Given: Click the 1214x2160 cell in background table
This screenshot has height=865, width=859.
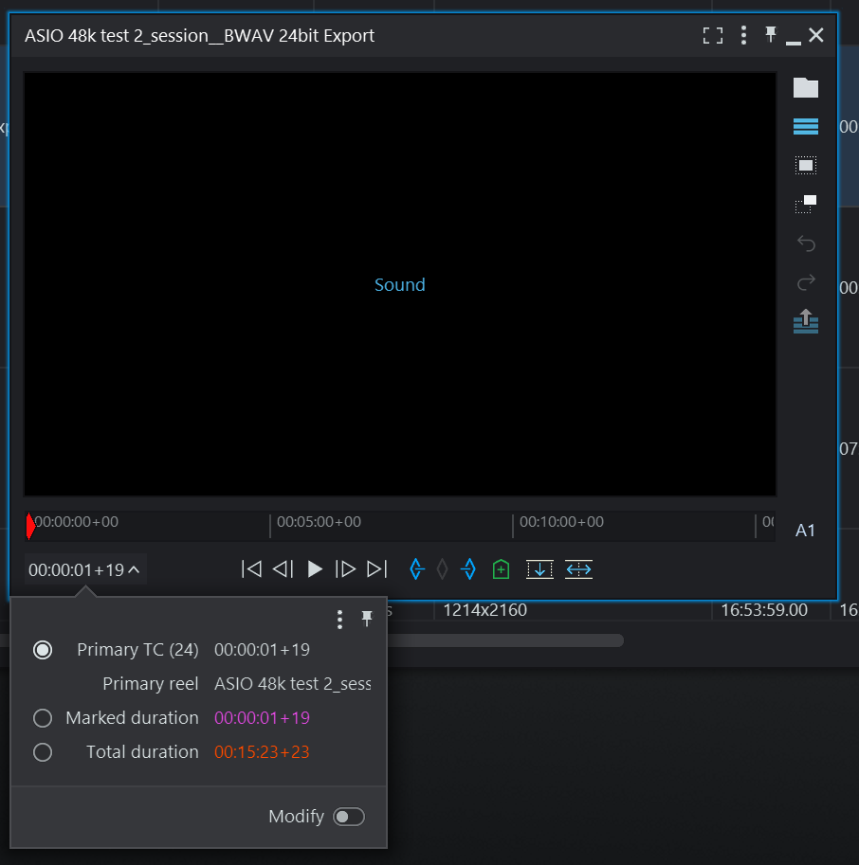Looking at the screenshot, I should pos(484,610).
